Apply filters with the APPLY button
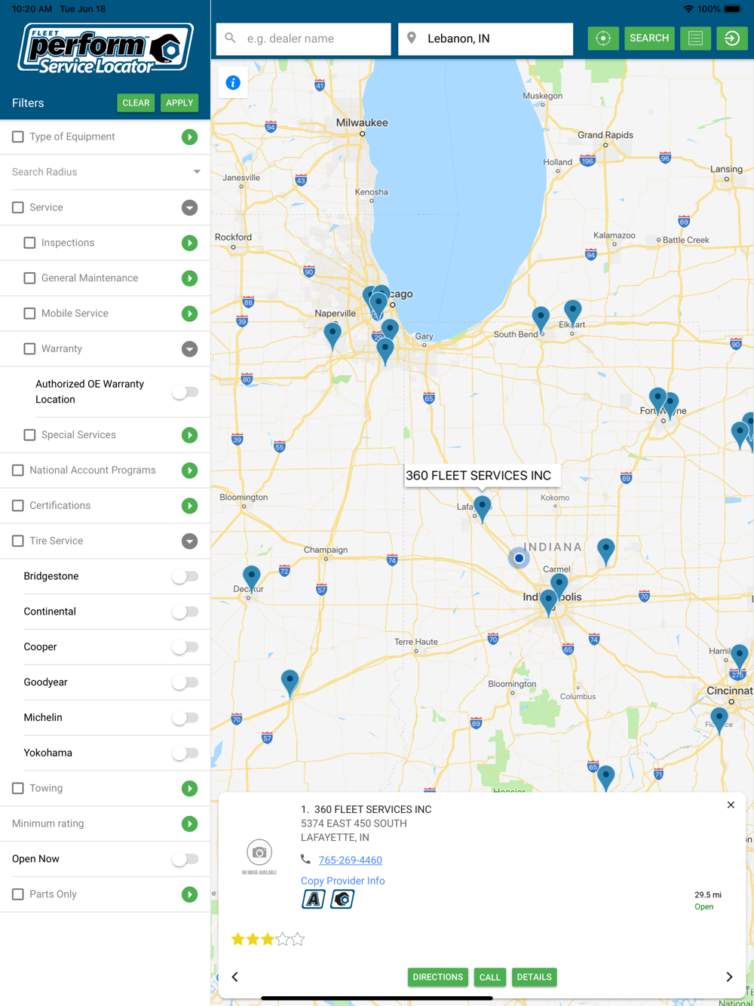This screenshot has width=754, height=1006. [x=179, y=103]
